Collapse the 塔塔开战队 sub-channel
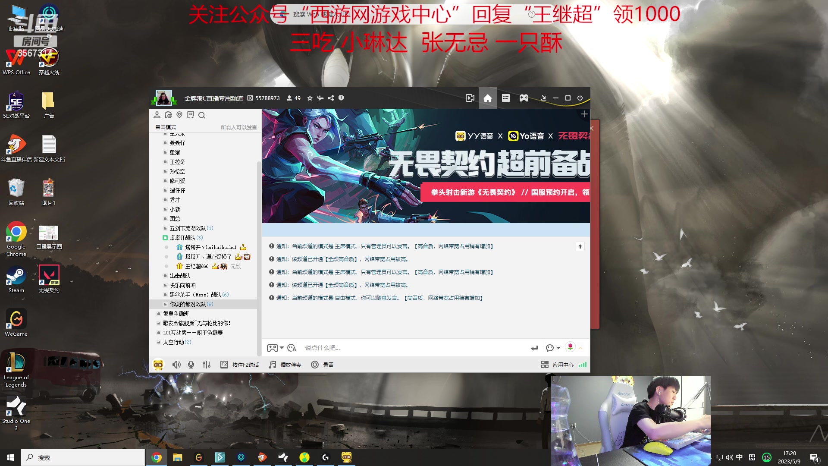828x466 pixels. coord(165,238)
